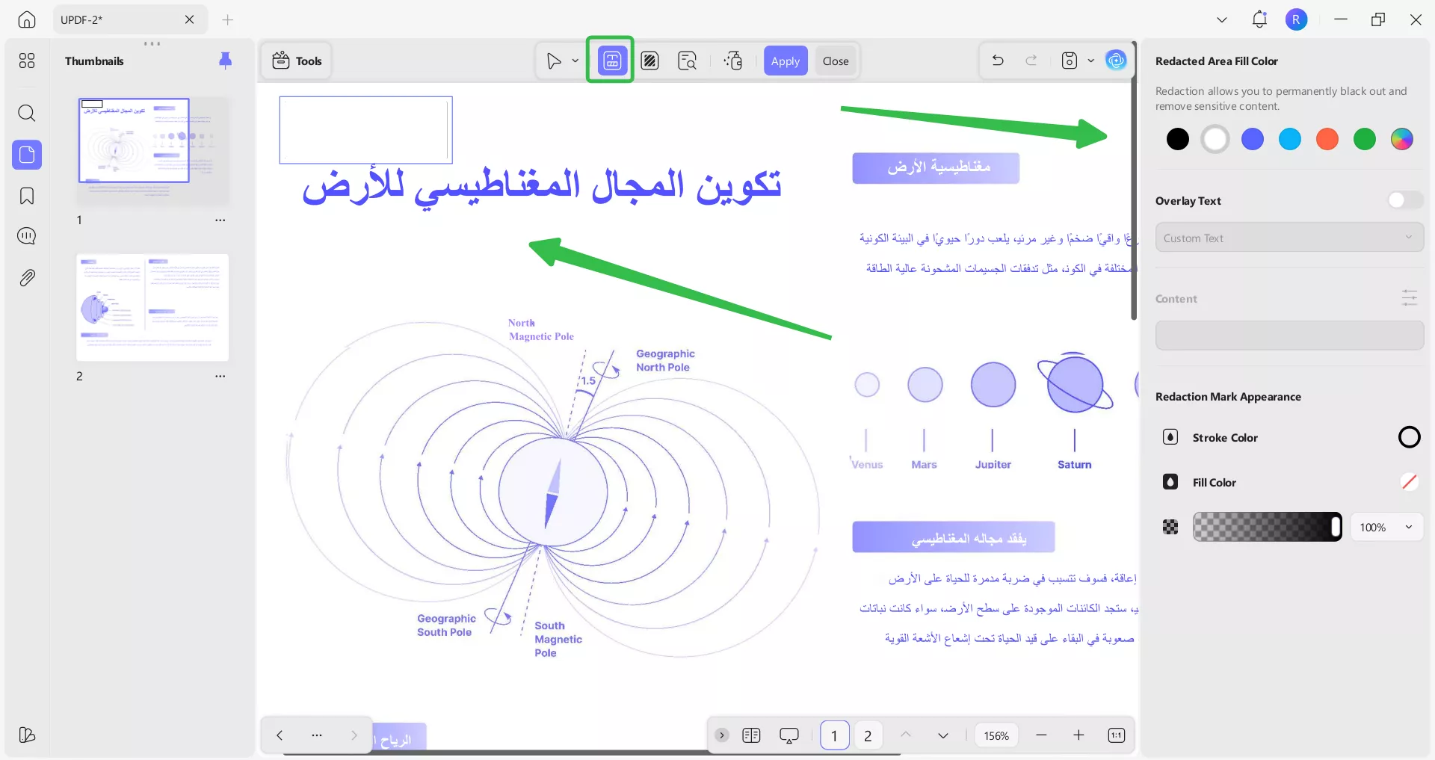Switch to the UPDF-2 tab

click(112, 19)
